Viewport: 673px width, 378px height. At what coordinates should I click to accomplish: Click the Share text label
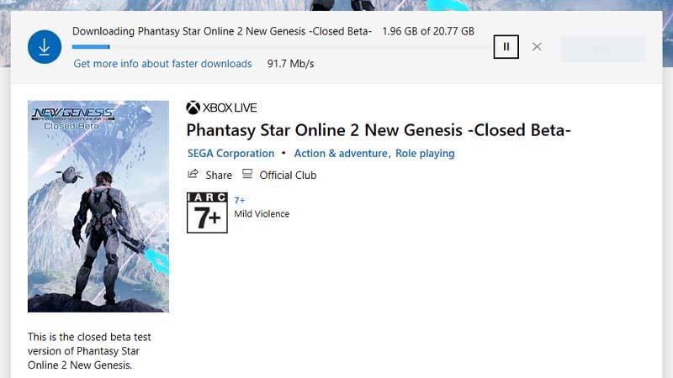219,176
